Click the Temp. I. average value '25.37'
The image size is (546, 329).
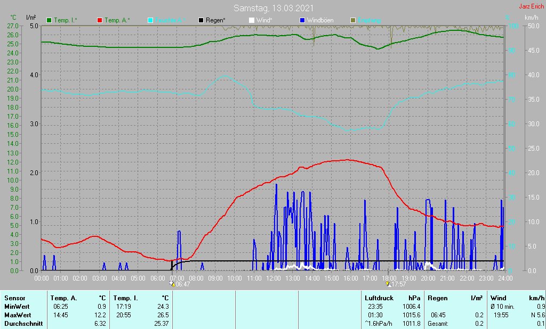(162, 324)
